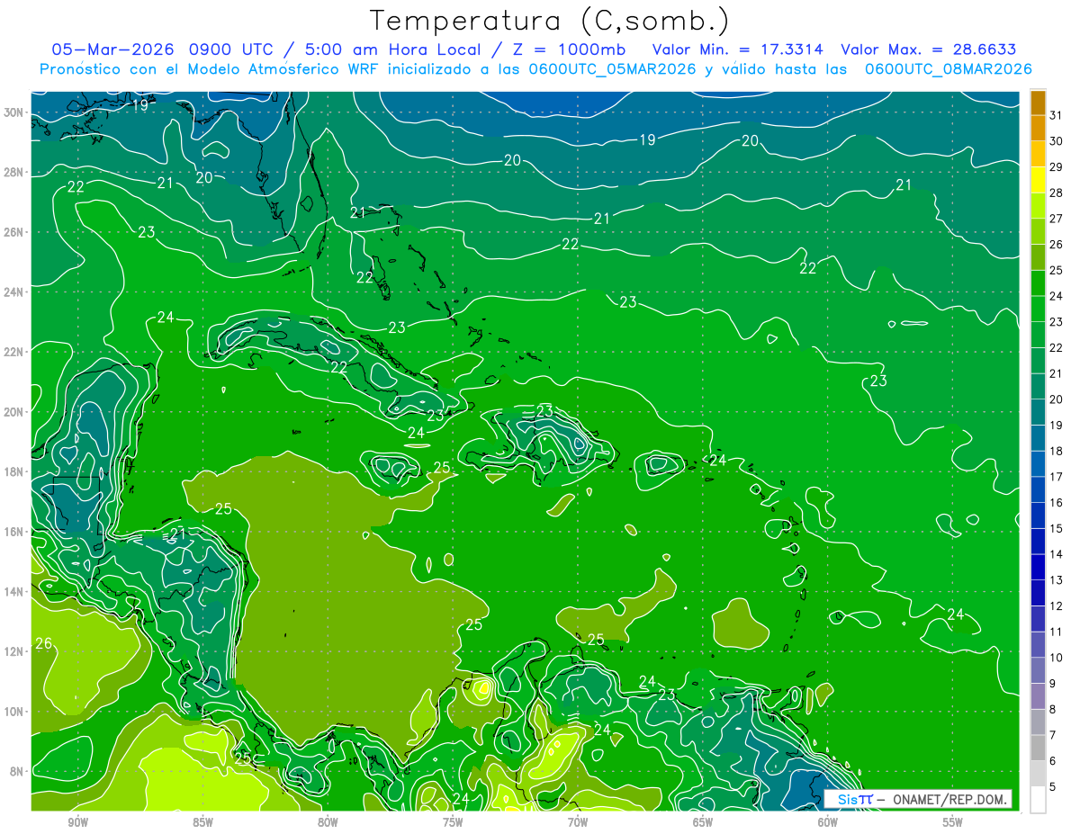Image resolution: width=1080 pixels, height=834 pixels.
Task: Click the latitude label 22N
Action: point(14,352)
